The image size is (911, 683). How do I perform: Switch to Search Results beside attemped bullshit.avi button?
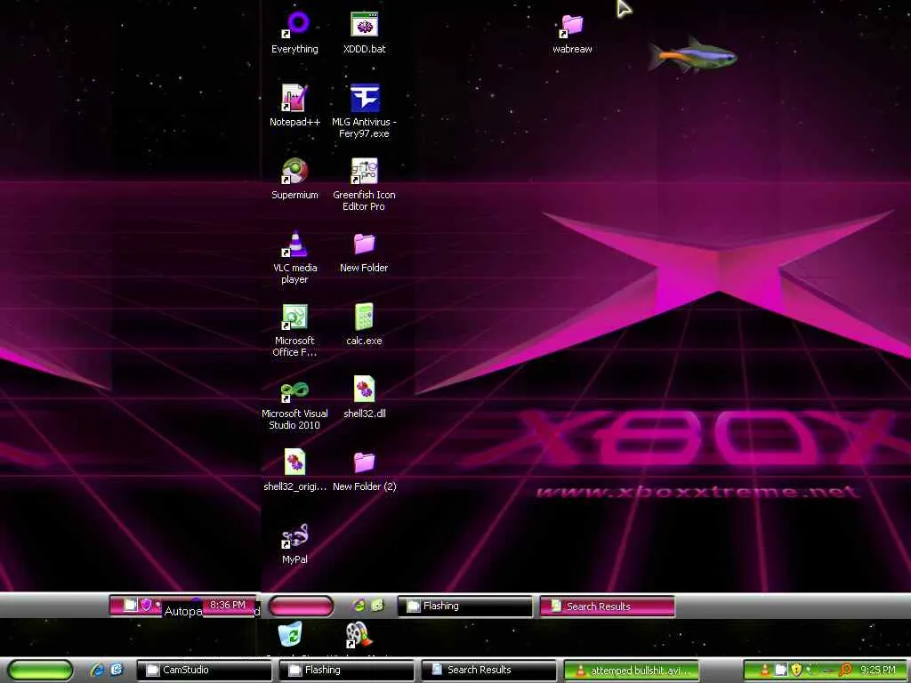(x=488, y=670)
